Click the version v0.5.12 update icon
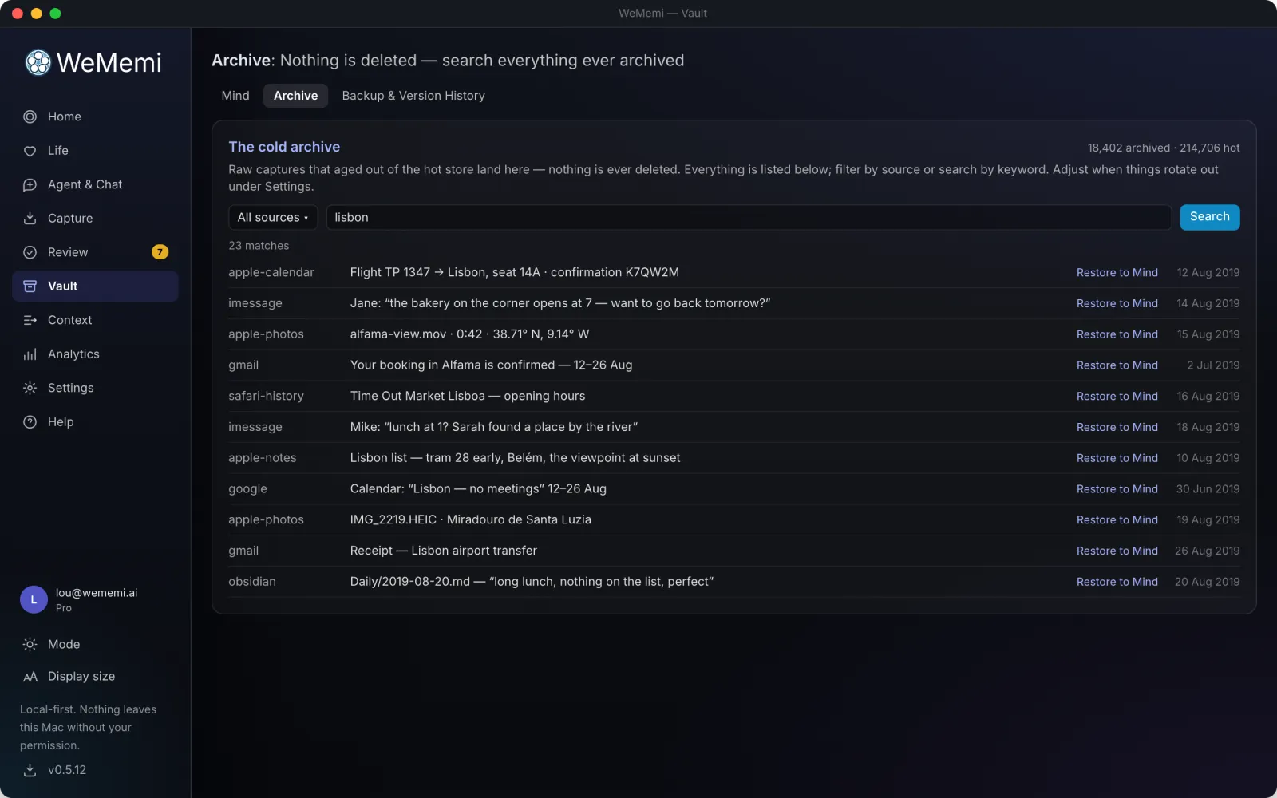This screenshot has width=1277, height=798. pyautogui.click(x=30, y=770)
